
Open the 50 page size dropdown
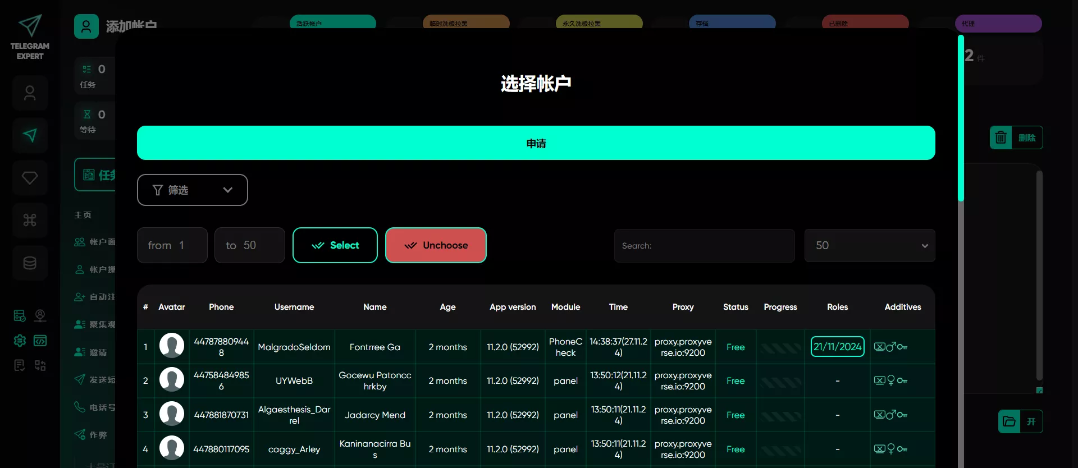pyautogui.click(x=870, y=246)
